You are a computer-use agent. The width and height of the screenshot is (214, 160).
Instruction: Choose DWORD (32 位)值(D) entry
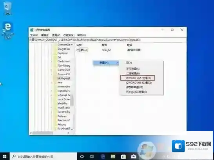coord(138,78)
